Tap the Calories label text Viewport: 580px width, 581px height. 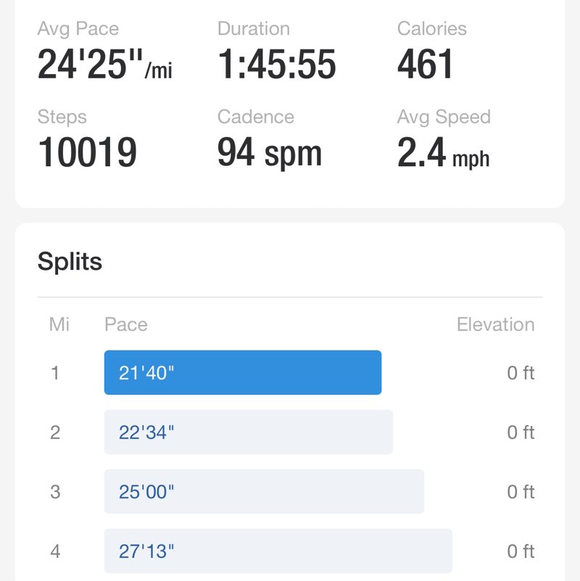431,29
